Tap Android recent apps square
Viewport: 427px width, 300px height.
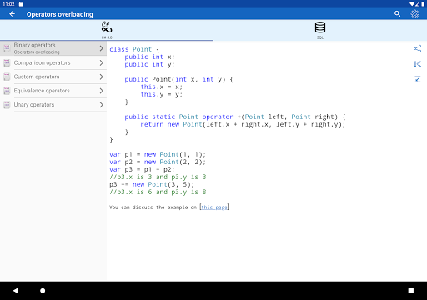(410, 291)
